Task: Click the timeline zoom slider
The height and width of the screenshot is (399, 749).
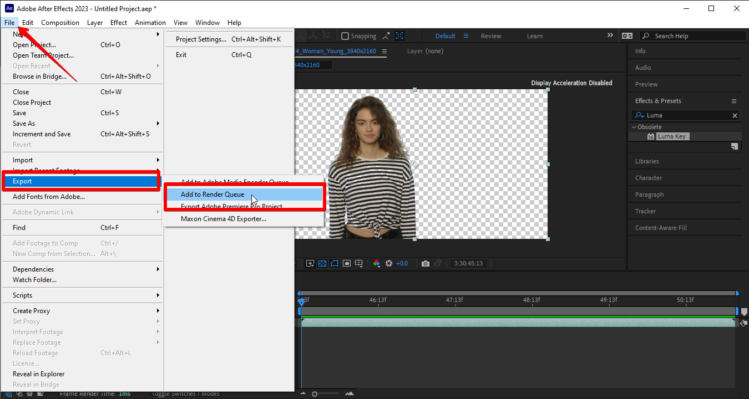Action: (x=315, y=393)
